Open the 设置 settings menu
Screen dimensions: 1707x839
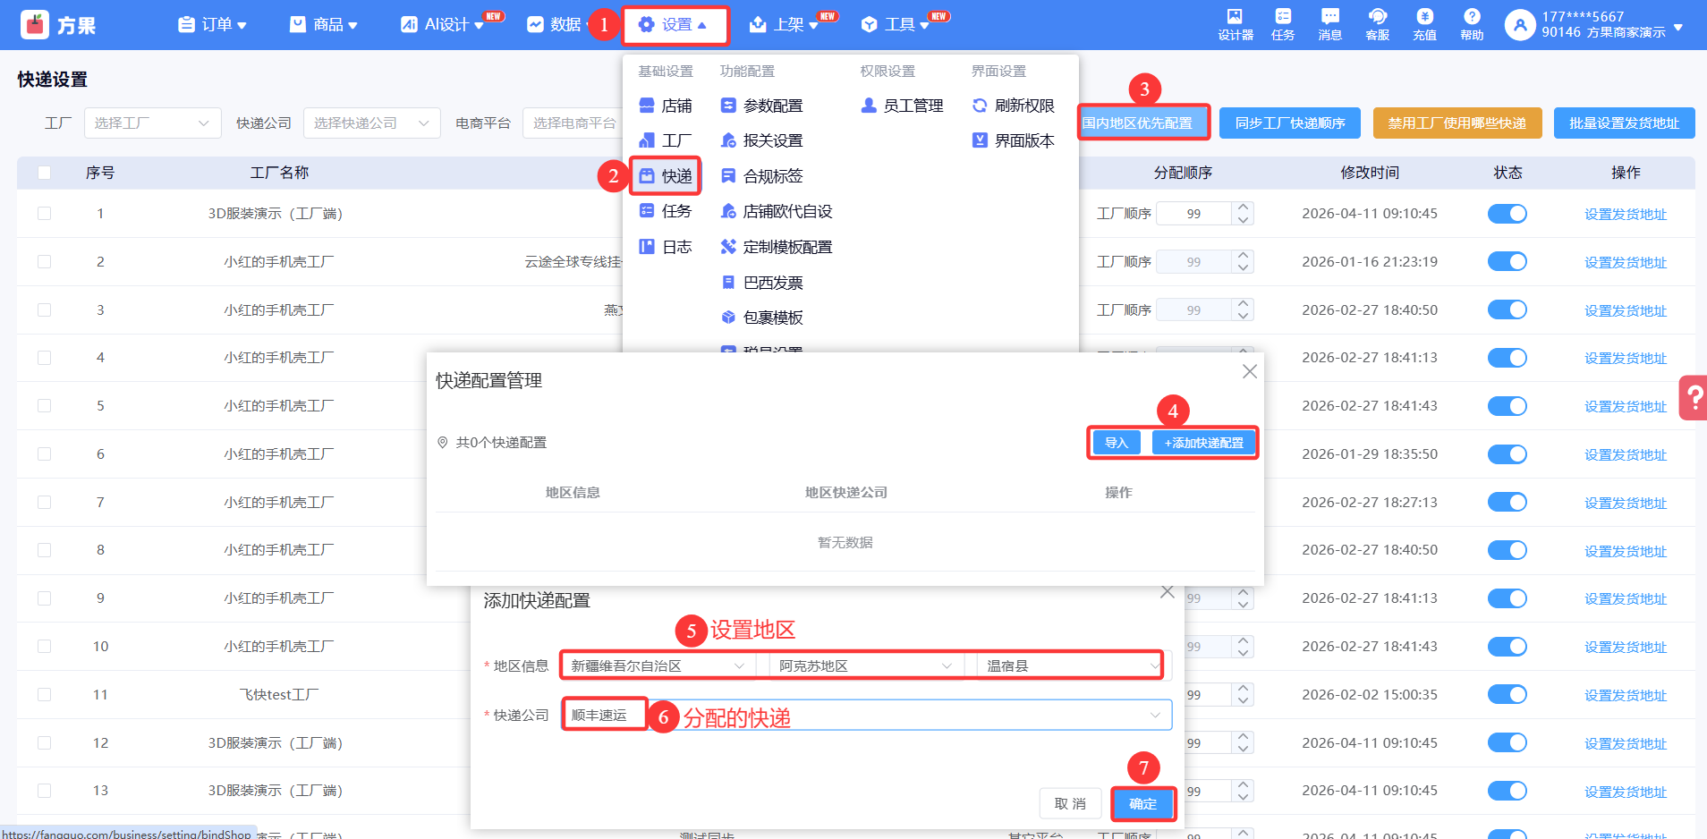tap(675, 25)
